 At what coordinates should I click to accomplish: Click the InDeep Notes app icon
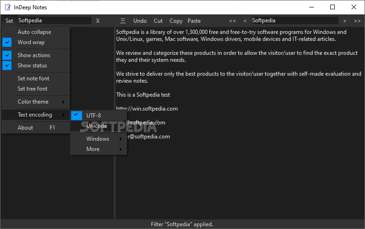8,7
